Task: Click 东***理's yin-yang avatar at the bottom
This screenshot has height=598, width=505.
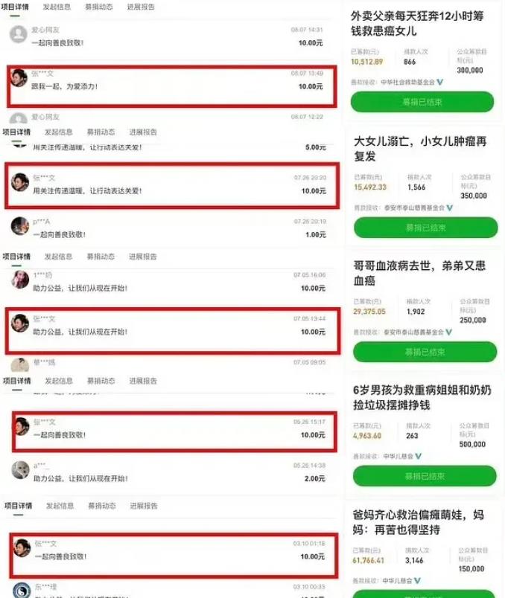Action: [22, 591]
